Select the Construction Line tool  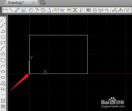point(3,25)
